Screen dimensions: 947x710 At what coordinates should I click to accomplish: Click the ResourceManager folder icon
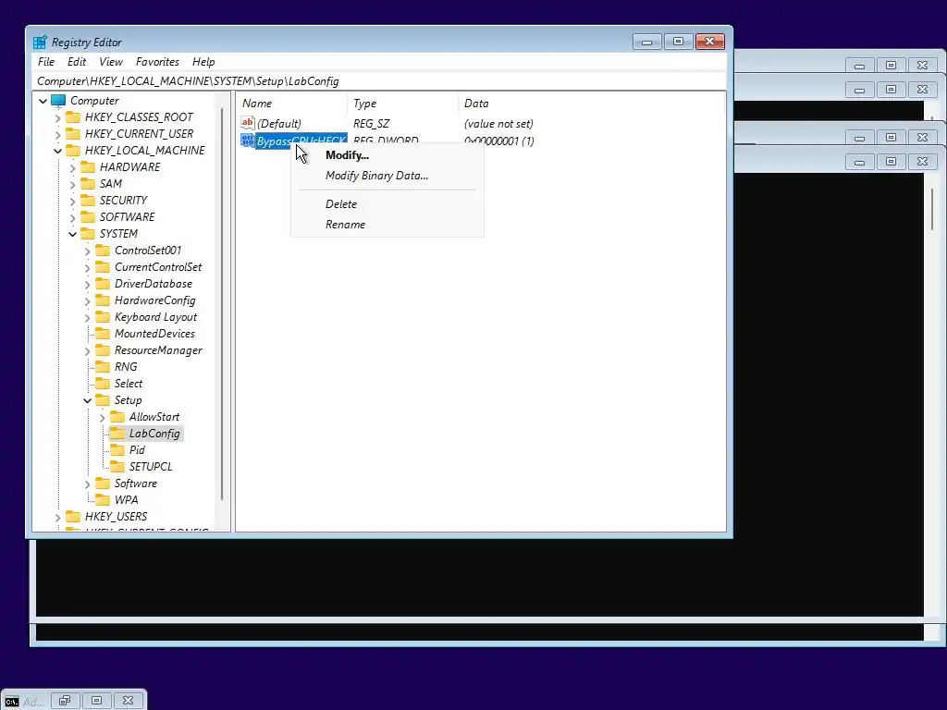tap(104, 350)
